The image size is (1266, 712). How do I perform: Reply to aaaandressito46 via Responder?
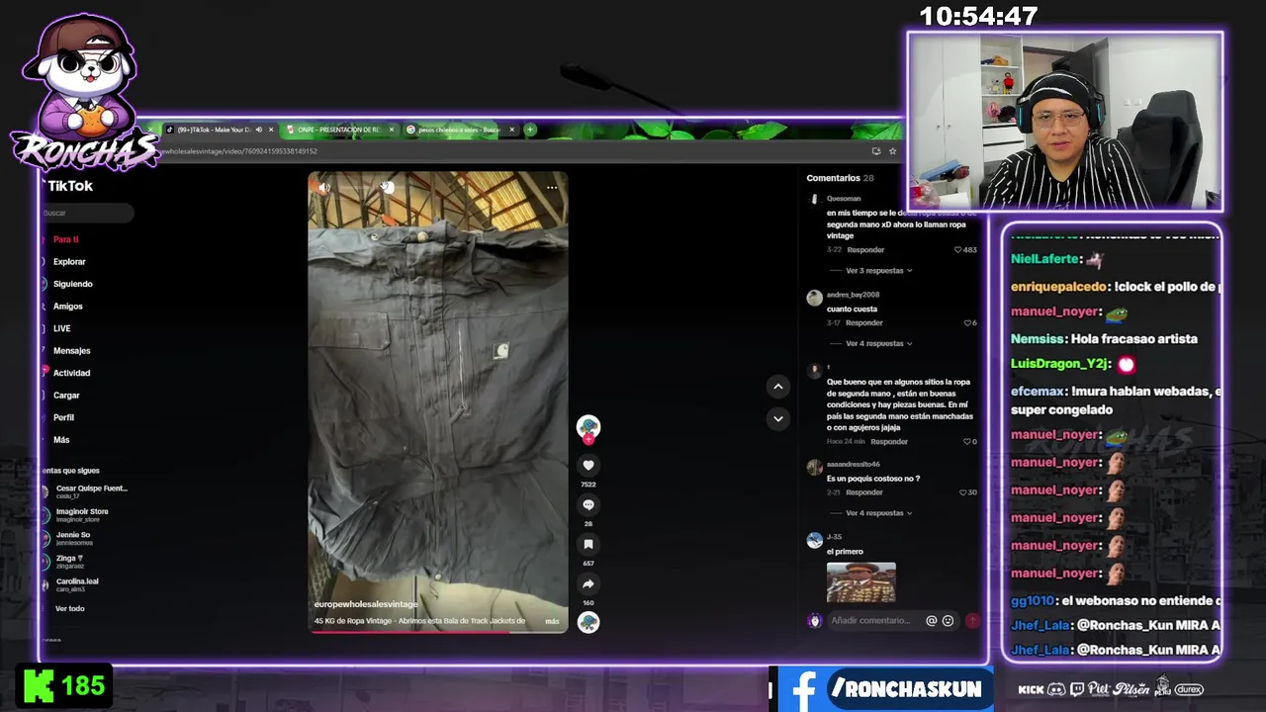pos(863,492)
